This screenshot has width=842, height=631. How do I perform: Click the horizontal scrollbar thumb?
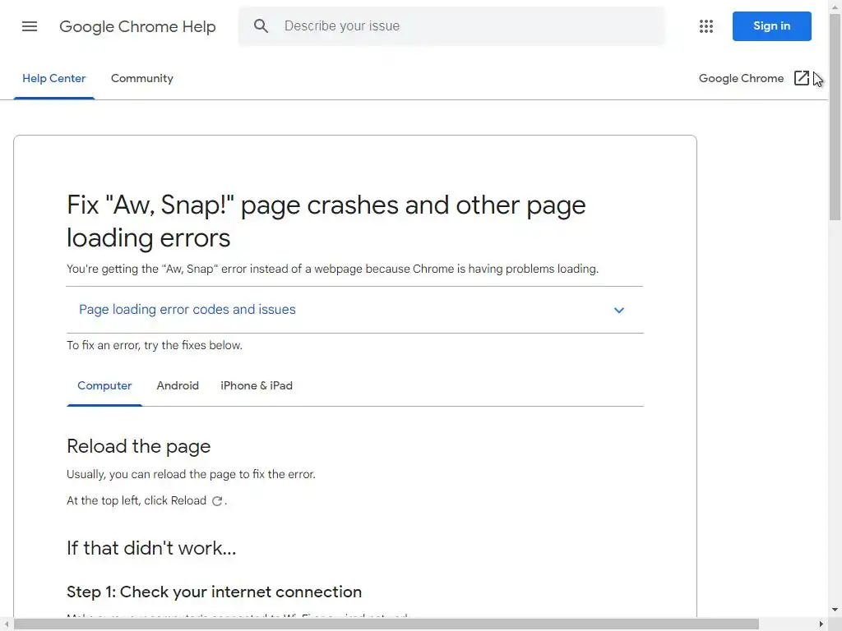386,624
